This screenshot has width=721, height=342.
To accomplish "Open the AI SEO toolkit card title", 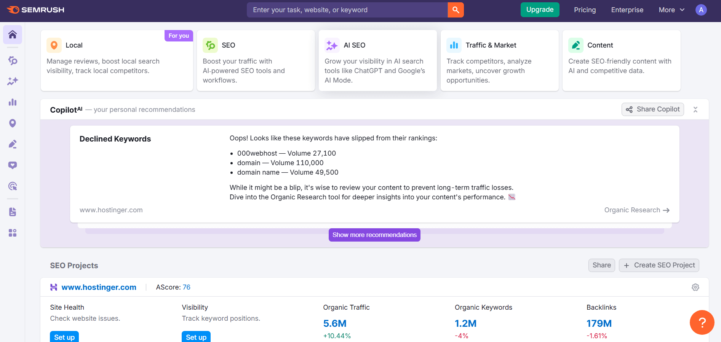I will [x=355, y=45].
